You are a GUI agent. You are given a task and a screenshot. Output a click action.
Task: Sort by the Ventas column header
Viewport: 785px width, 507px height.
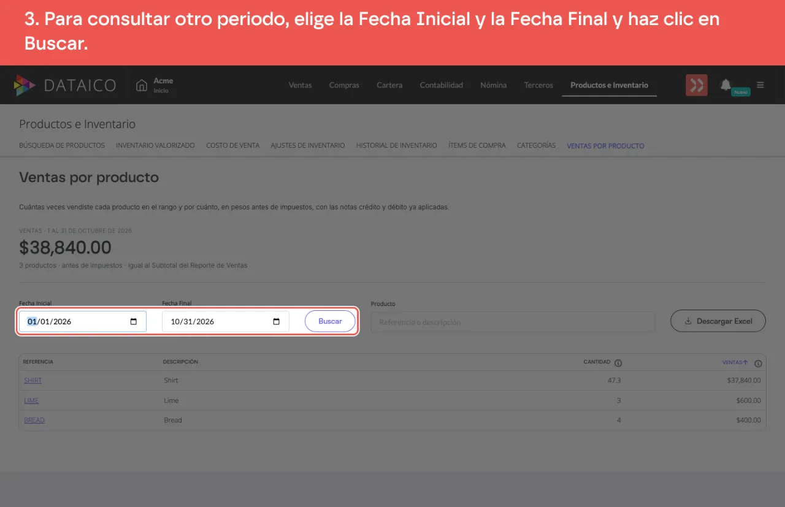pos(735,362)
